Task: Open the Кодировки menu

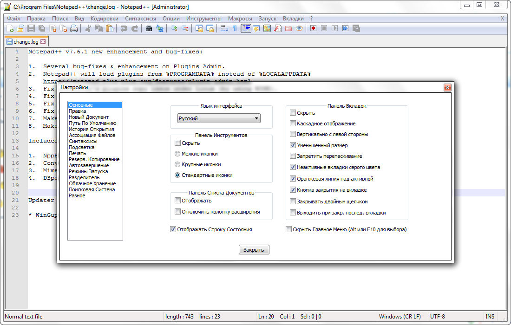Action: coord(105,19)
